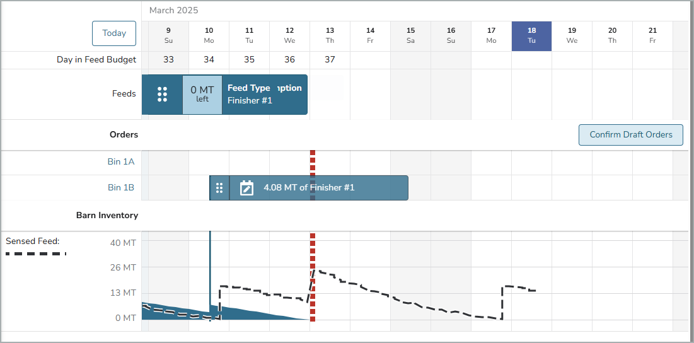Open the calendar edit icon on order
Image resolution: width=694 pixels, height=343 pixels.
coord(246,188)
